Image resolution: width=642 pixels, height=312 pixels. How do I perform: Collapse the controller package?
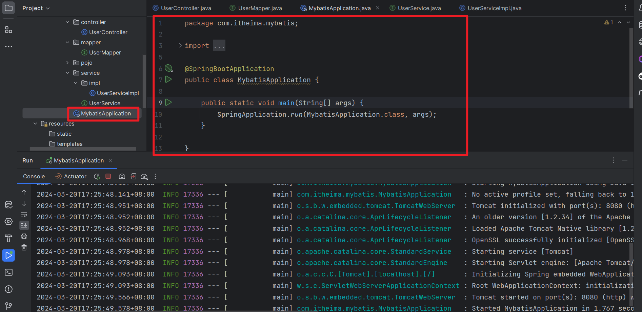(x=67, y=22)
